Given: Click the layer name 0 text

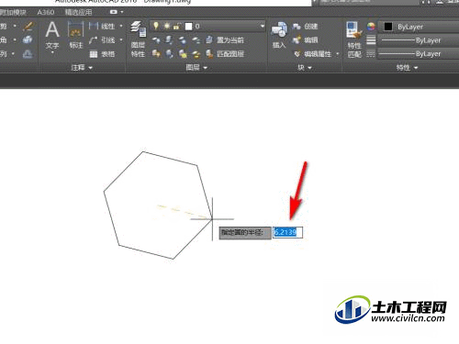Looking at the screenshot, I should (197, 27).
